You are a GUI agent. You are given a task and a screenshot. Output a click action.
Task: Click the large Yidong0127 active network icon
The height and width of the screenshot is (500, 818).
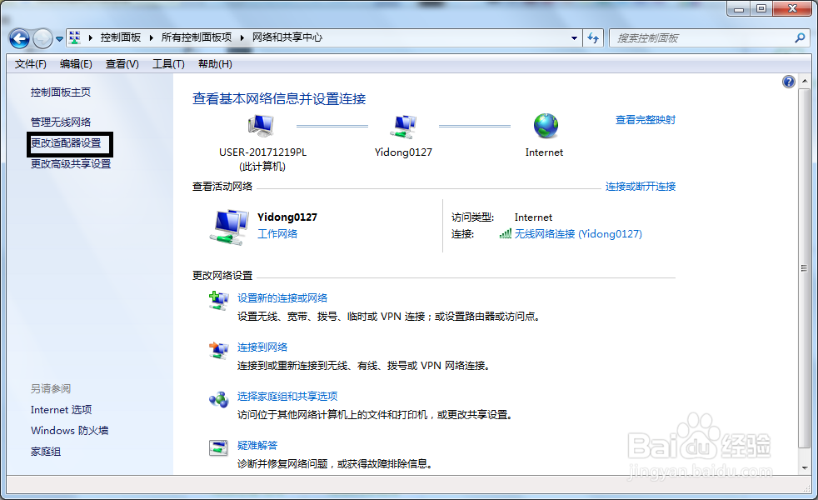(230, 227)
